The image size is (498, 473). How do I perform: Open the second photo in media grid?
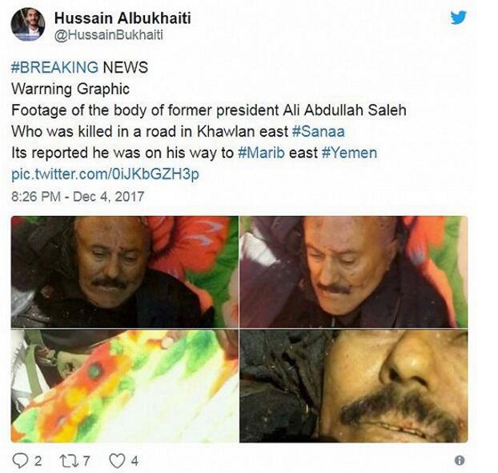pos(354,272)
